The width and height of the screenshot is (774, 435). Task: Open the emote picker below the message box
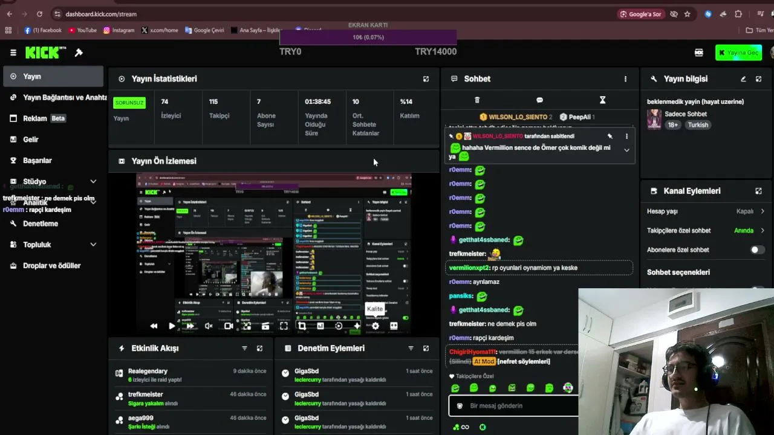click(x=456, y=427)
